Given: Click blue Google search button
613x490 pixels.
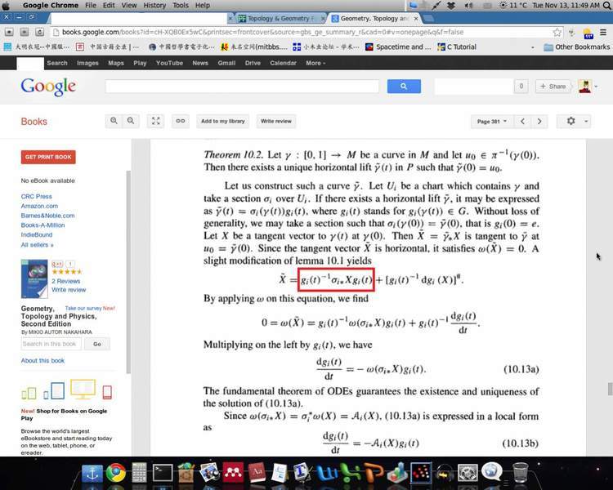Looking at the screenshot, I should tap(404, 87).
